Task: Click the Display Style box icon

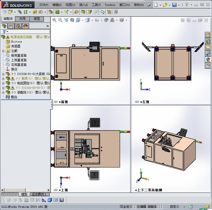Action: click(87, 20)
